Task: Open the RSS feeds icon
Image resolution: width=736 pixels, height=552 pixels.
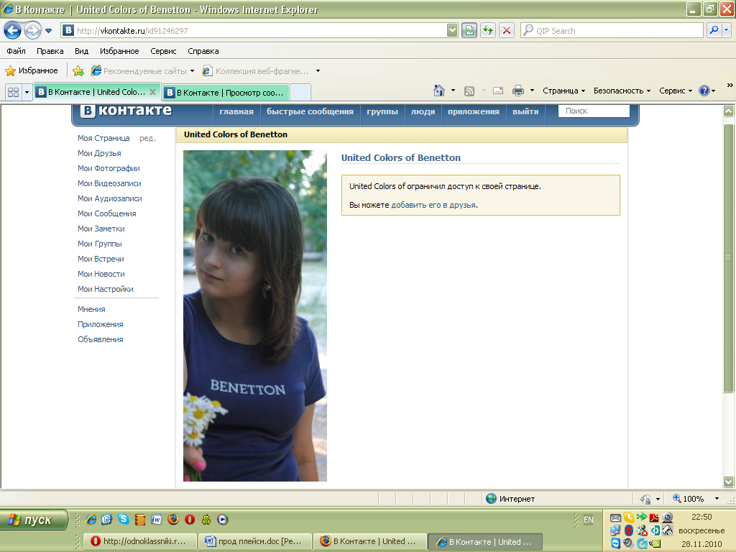Action: tap(469, 91)
